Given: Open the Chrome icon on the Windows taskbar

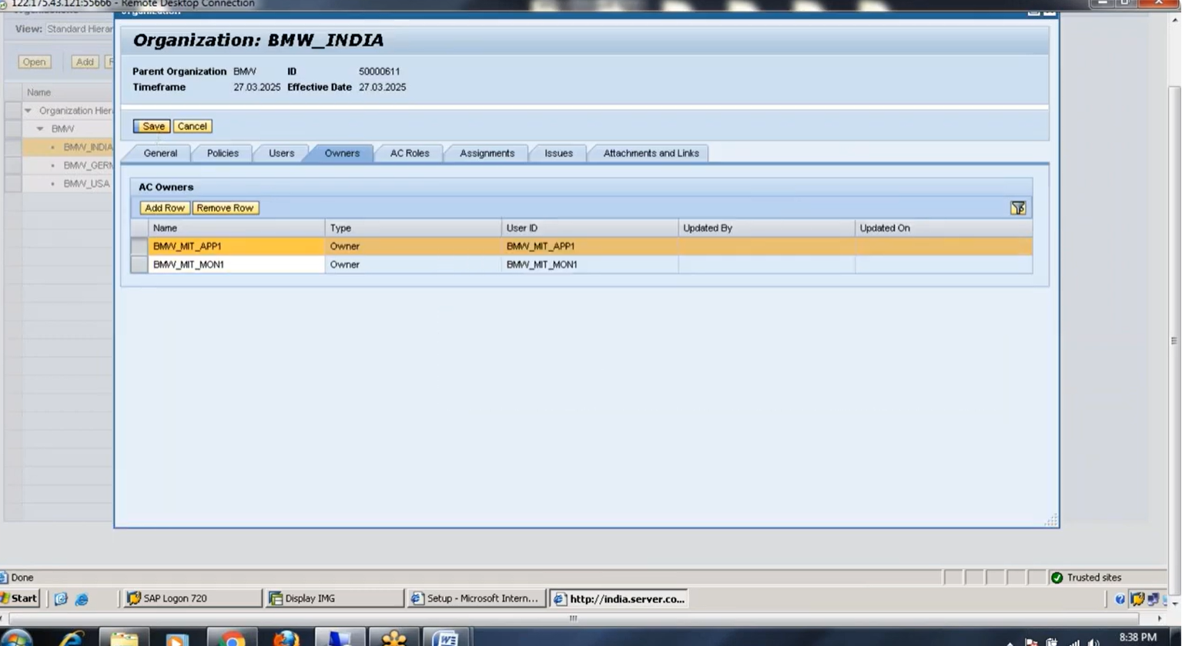Looking at the screenshot, I should pos(231,638).
